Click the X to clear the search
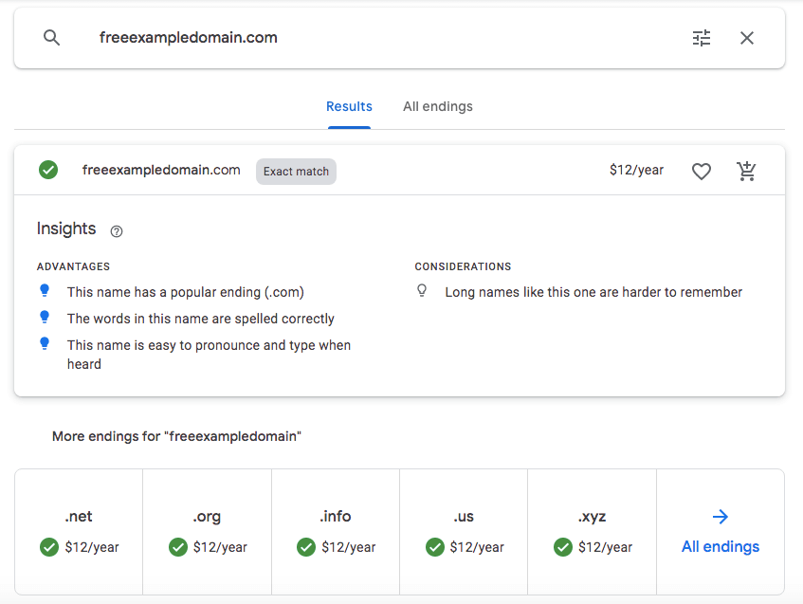 [x=747, y=38]
